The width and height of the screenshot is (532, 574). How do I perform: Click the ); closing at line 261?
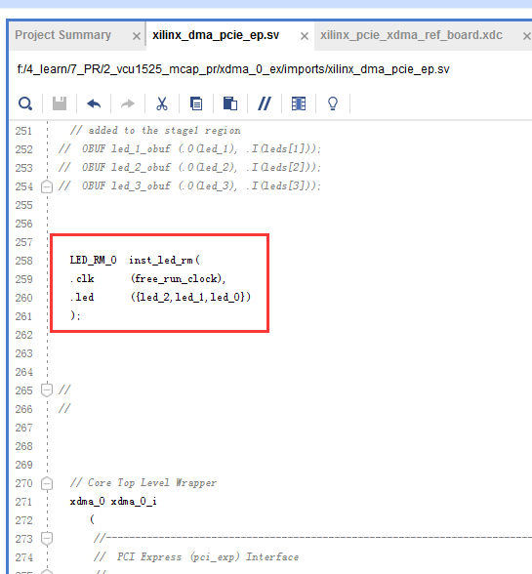75,315
